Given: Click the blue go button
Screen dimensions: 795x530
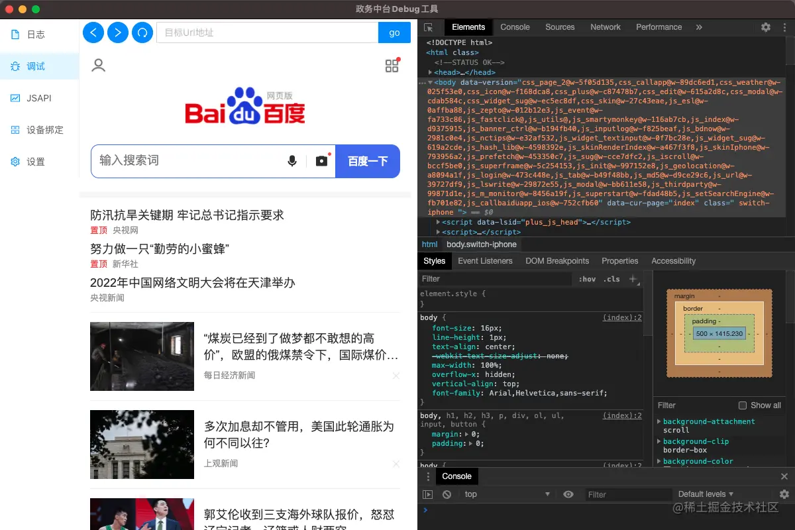Looking at the screenshot, I should pos(394,32).
